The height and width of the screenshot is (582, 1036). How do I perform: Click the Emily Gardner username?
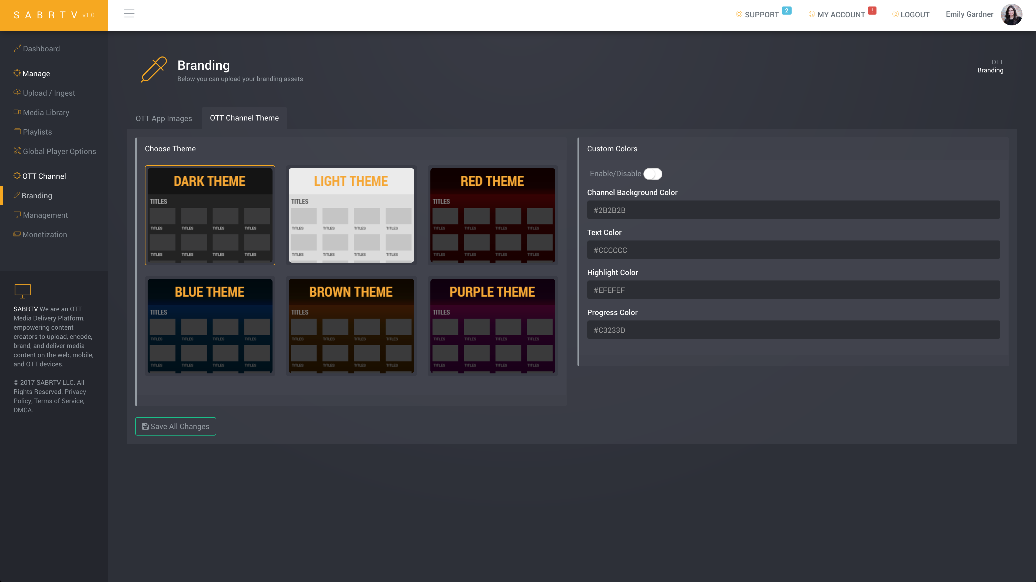point(969,14)
